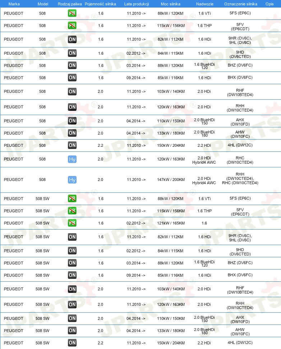The height and width of the screenshot is (349, 281).
Task: Select 9HR (DV6C), 9HL (DV6C) code in 508 row
Action: [240, 40]
